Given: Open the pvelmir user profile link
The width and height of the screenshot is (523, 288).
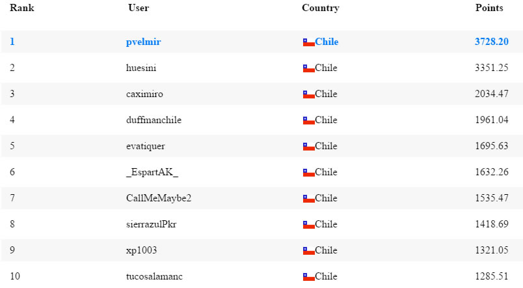Looking at the screenshot, I should [143, 42].
